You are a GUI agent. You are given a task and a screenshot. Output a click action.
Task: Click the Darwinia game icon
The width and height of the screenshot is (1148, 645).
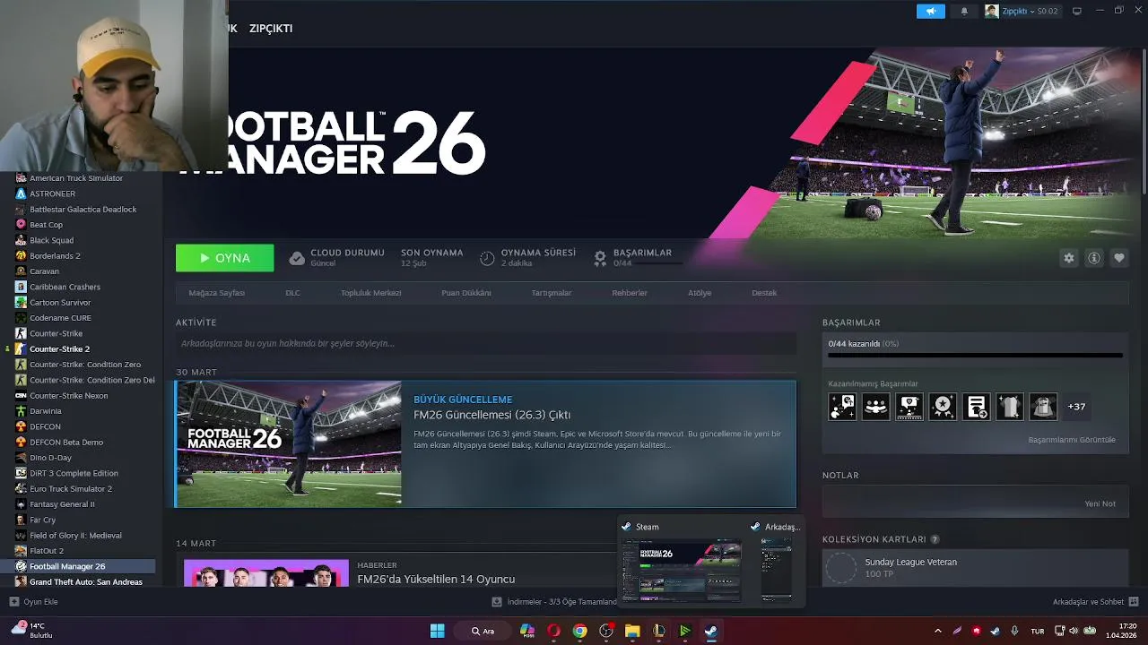click(x=21, y=411)
